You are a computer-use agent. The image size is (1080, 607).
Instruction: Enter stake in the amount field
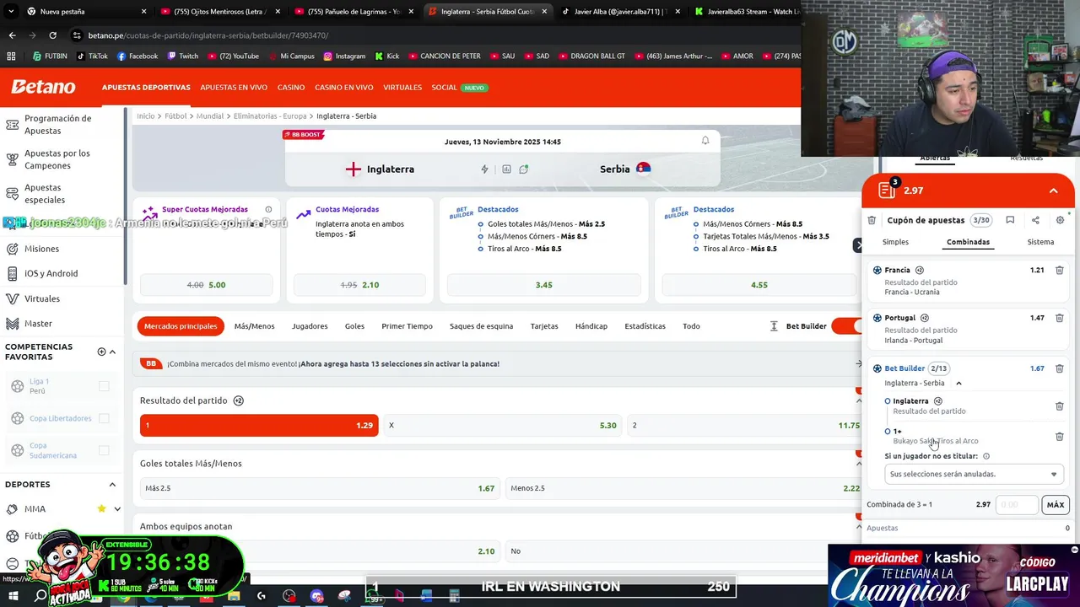[1016, 504]
